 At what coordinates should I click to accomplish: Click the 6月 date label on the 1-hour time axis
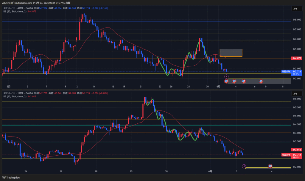[x=210, y=171]
